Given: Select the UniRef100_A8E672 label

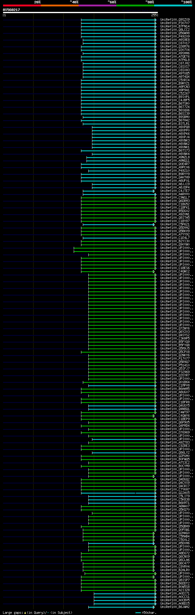Looking at the screenshot, I should (x=175, y=553).
